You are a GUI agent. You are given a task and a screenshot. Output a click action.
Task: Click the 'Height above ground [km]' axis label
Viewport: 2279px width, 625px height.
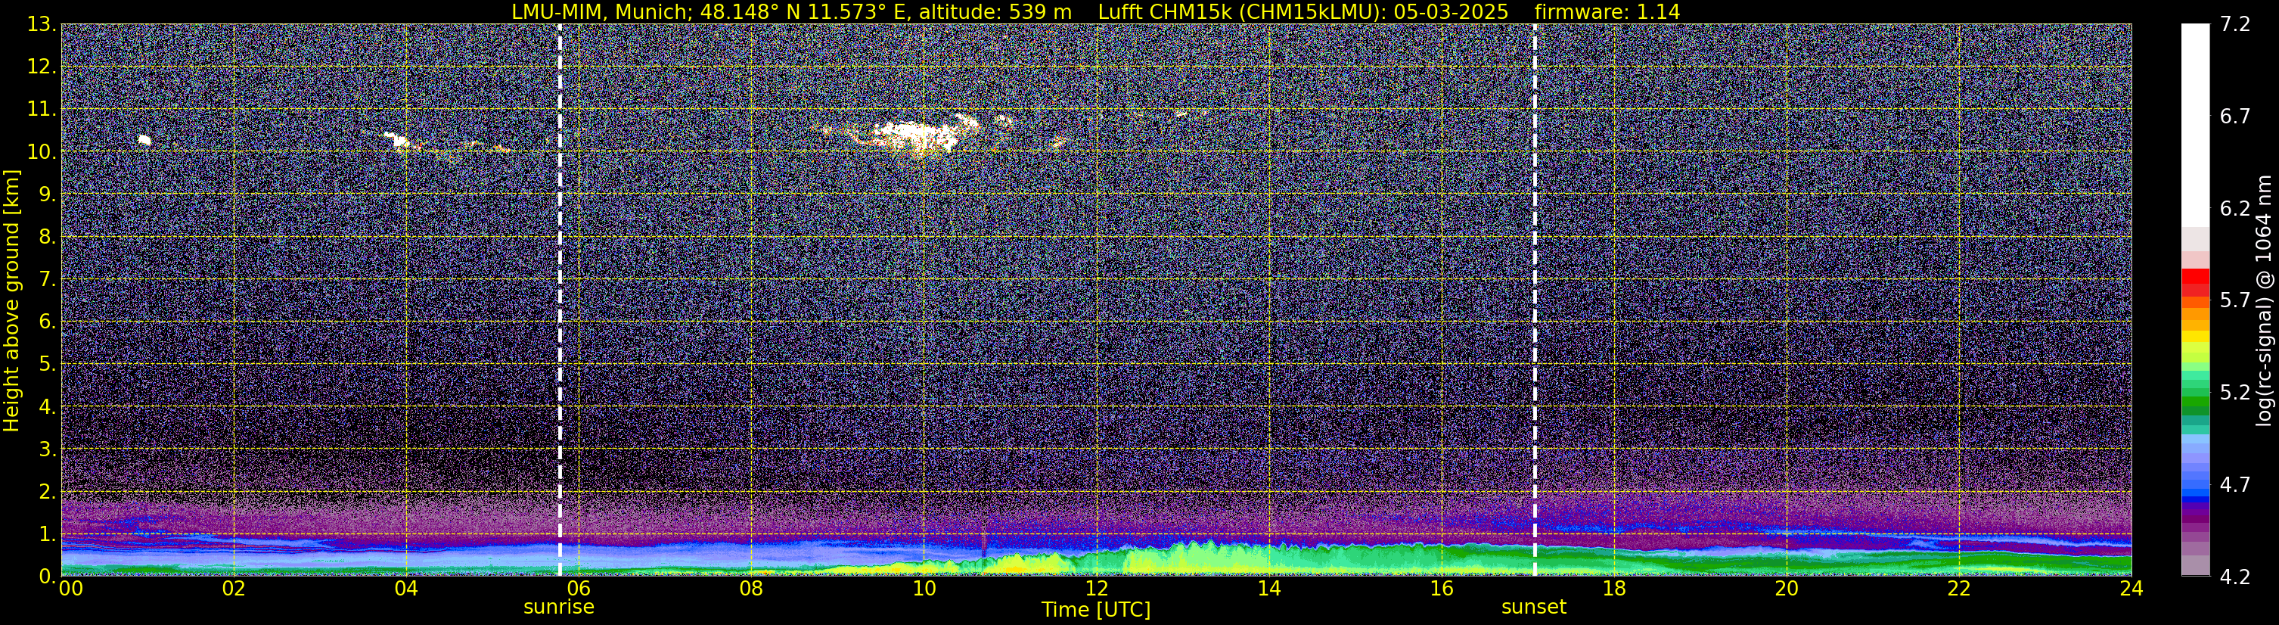coord(11,300)
